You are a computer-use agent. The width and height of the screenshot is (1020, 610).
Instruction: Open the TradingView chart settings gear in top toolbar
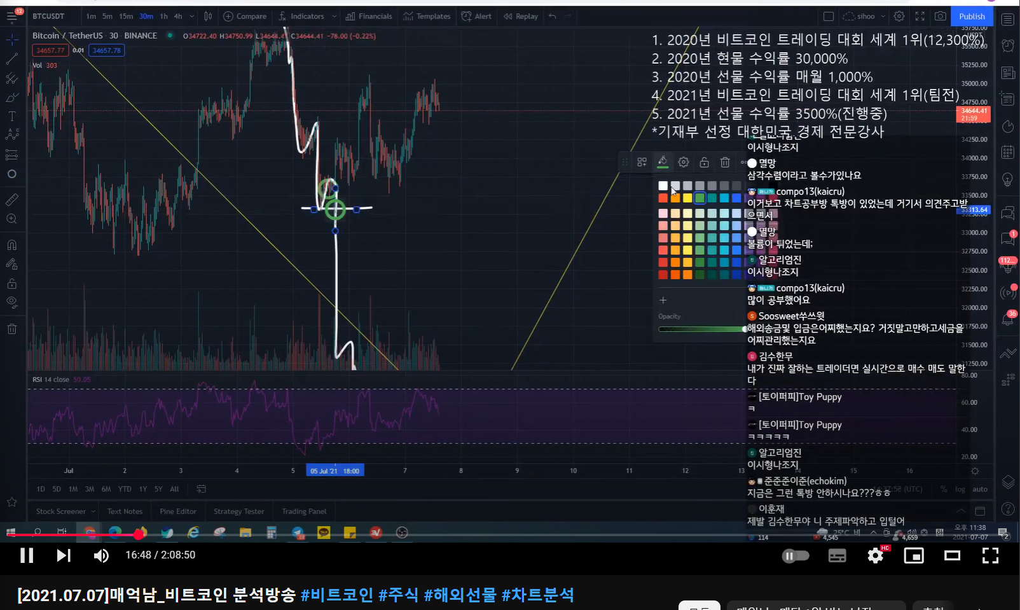tap(899, 17)
